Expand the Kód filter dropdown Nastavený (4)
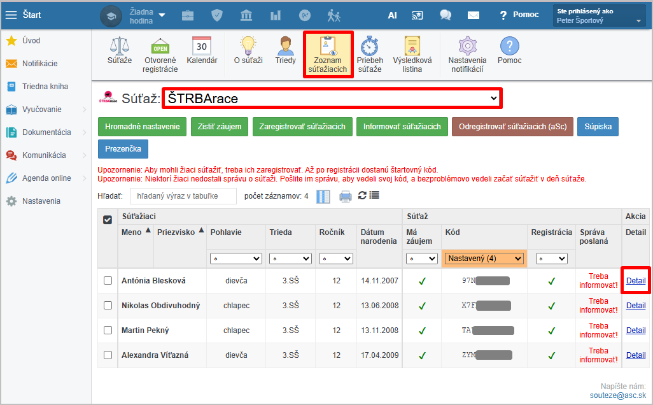Image resolution: width=653 pixels, height=405 pixels. coord(484,259)
